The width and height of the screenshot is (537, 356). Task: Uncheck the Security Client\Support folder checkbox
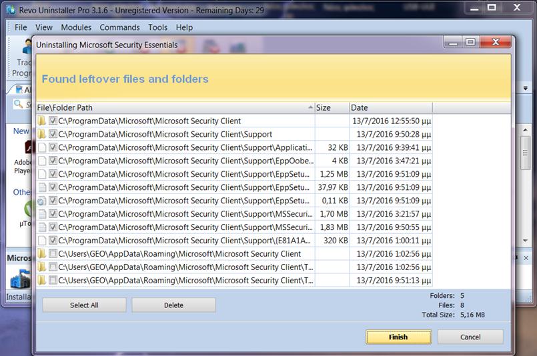coord(53,134)
